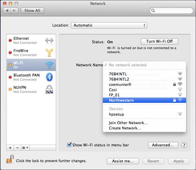Viewport: 196px width, 170px height.
Task: Click the Ethernet arrows icon in sidebar
Action: click(49, 41)
